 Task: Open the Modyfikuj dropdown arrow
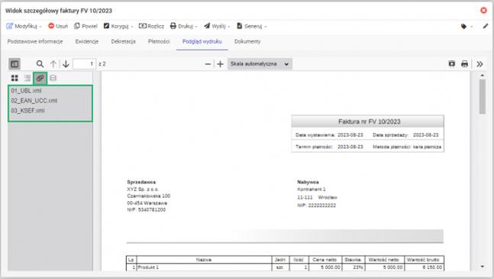pos(40,27)
